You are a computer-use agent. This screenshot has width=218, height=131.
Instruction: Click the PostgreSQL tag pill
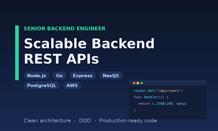coord(42,85)
